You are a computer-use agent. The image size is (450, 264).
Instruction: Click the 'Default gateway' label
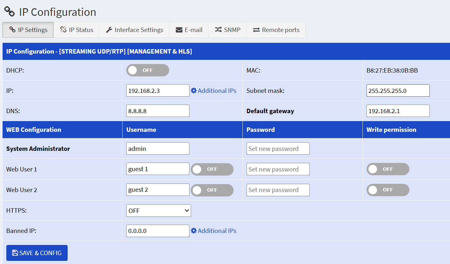pyautogui.click(x=270, y=111)
